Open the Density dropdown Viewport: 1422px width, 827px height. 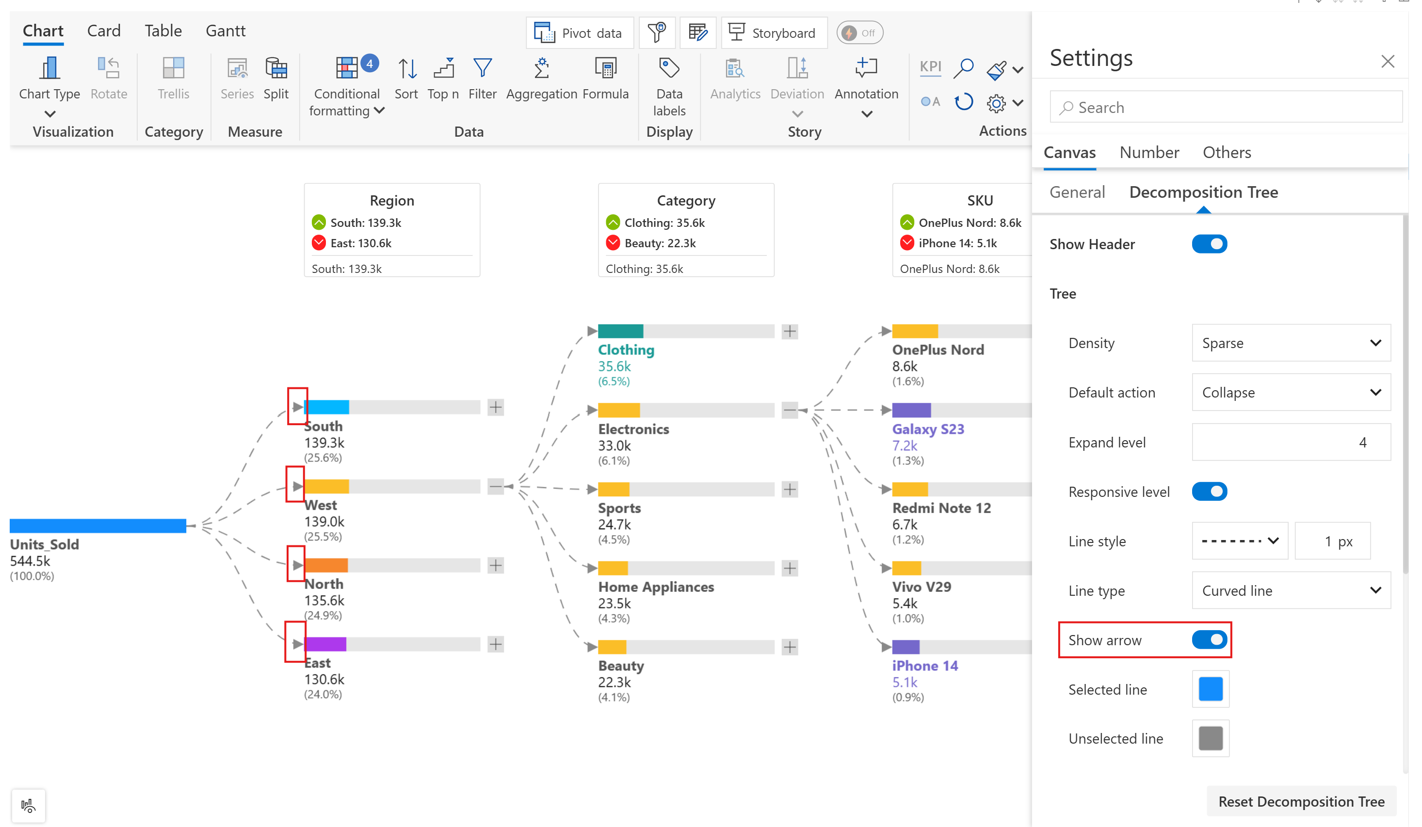point(1291,343)
